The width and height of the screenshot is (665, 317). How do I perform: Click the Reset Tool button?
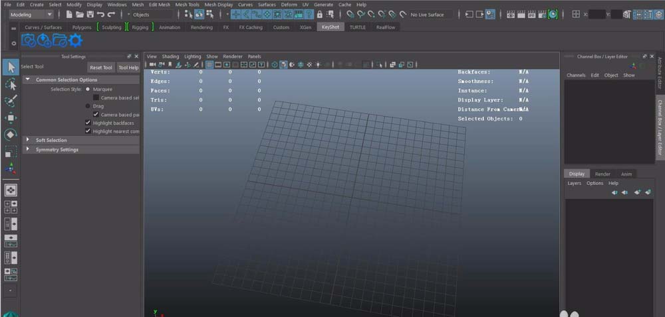point(101,68)
